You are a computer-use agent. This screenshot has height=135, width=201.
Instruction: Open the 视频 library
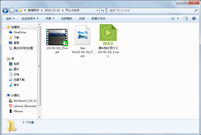click(x=16, y=64)
